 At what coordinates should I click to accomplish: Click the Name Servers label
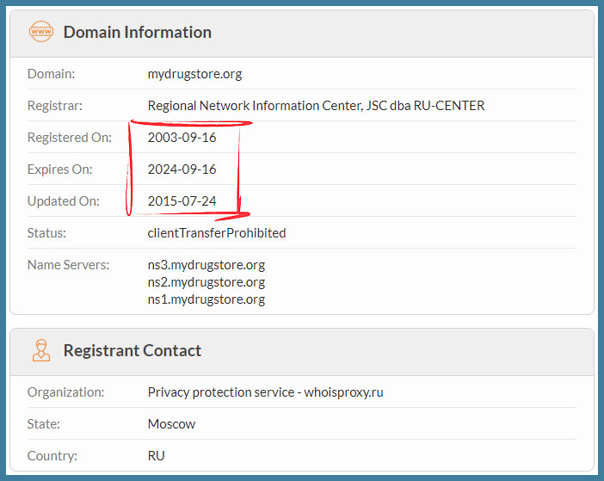coord(68,265)
